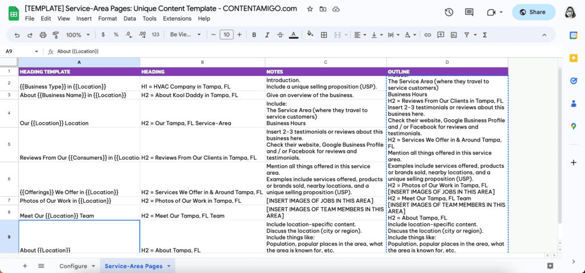Open Google Tasks side panel icon
Screen dimensions: 585x273
(x=574, y=81)
